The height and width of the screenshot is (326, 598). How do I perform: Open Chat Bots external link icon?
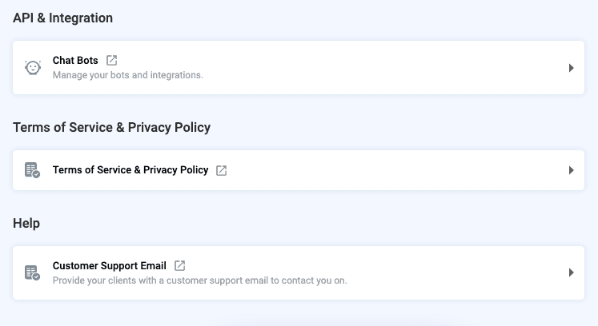[x=112, y=60]
